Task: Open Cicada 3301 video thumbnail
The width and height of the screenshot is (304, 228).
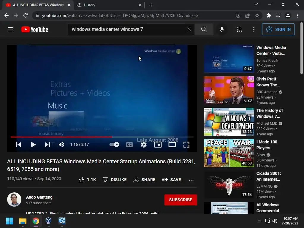Action: tap(229, 185)
